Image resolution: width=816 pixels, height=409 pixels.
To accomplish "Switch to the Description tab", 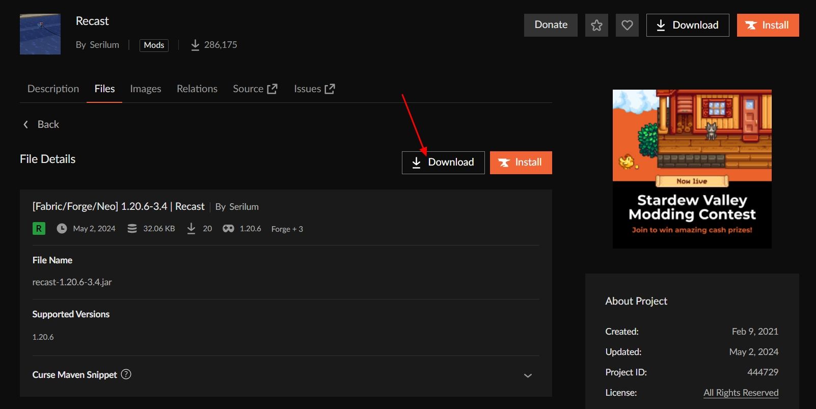I will pos(53,89).
